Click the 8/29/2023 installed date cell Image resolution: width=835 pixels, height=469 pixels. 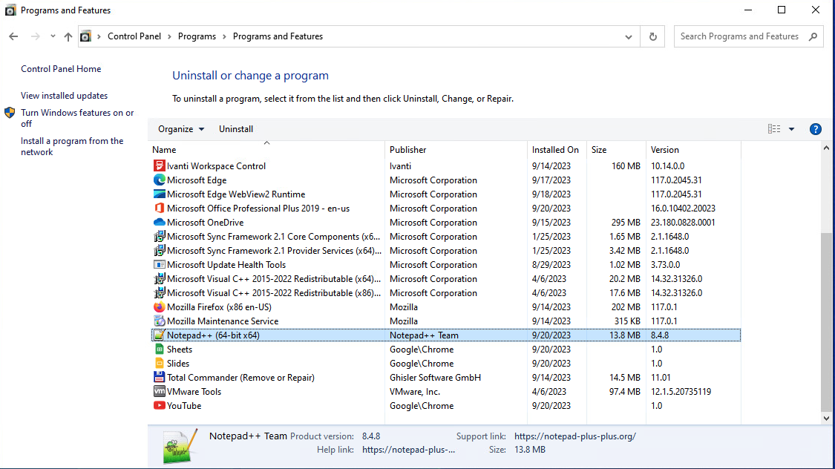click(x=551, y=265)
